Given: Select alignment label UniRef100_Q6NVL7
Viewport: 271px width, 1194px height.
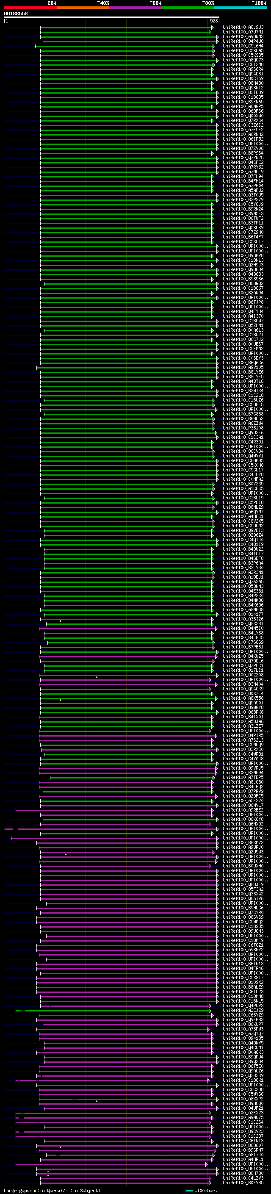Looking at the screenshot, I should [243, 806].
